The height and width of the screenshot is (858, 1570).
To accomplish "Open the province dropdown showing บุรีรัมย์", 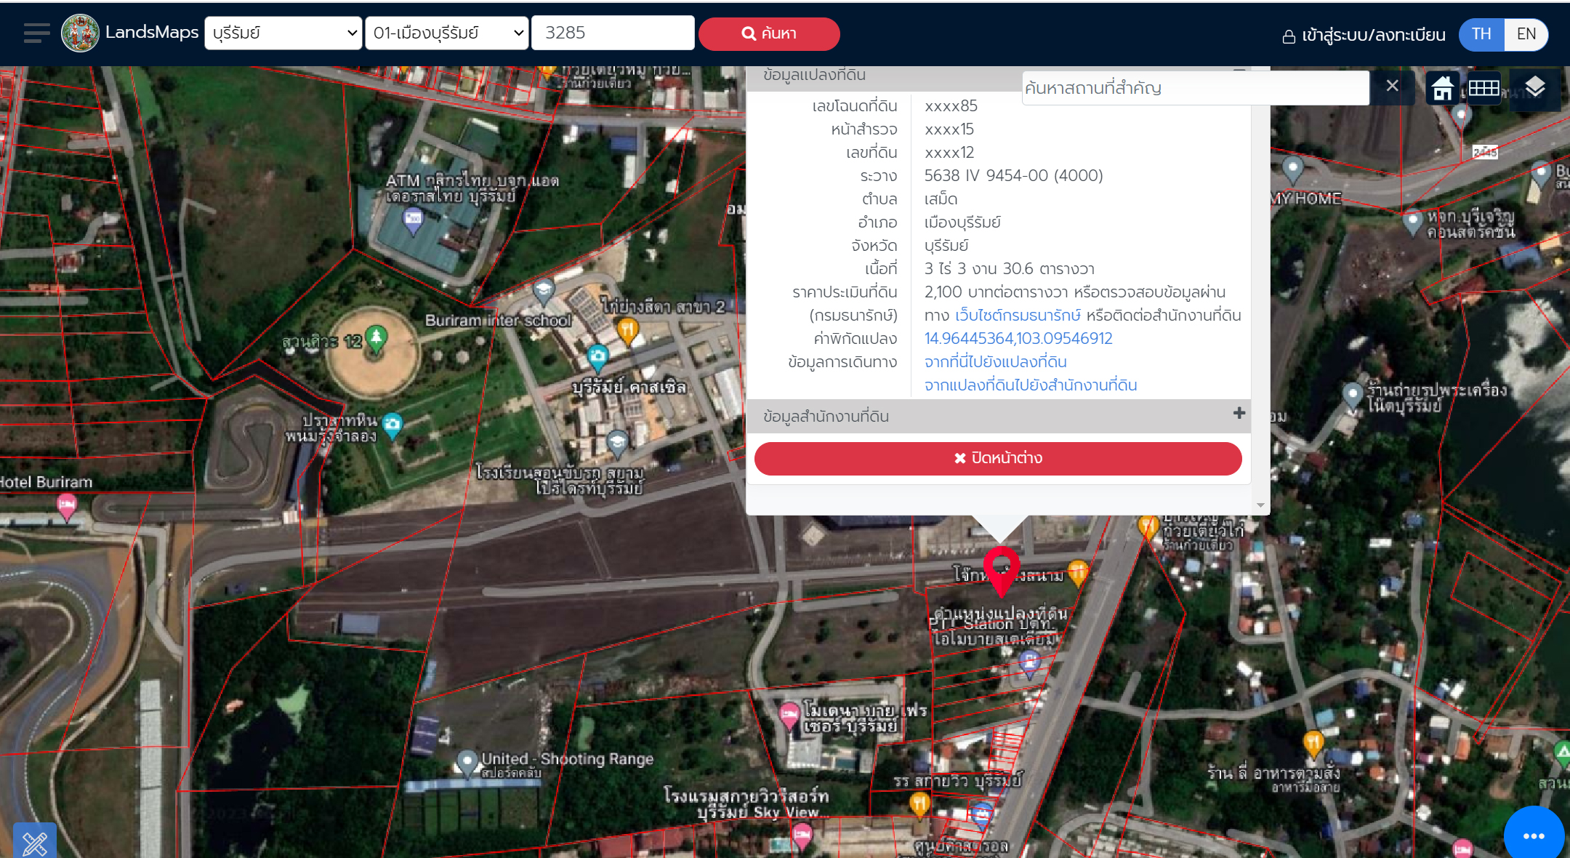I will (x=283, y=33).
